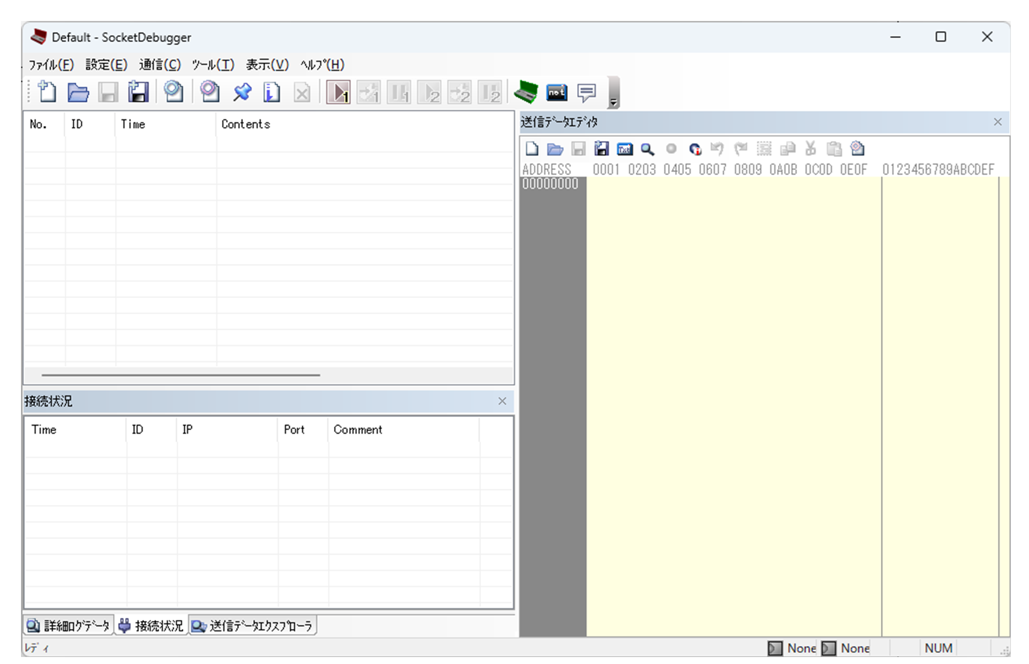Select the laptop device icon on the toolbar
Image resolution: width=1029 pixels, height=664 pixels.
pyautogui.click(x=526, y=92)
